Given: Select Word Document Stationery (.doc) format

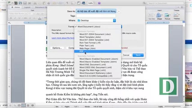Looking at the screenshot, I should coord(98,73).
